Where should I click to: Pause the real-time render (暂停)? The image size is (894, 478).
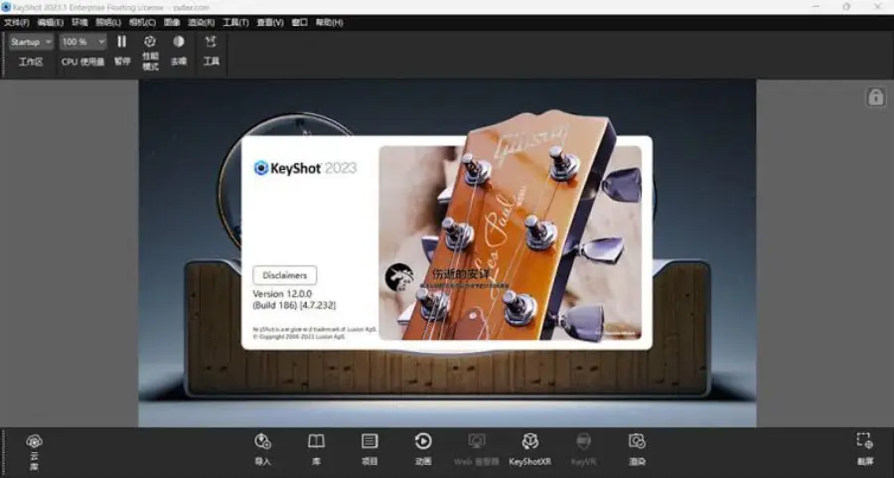[x=122, y=43]
